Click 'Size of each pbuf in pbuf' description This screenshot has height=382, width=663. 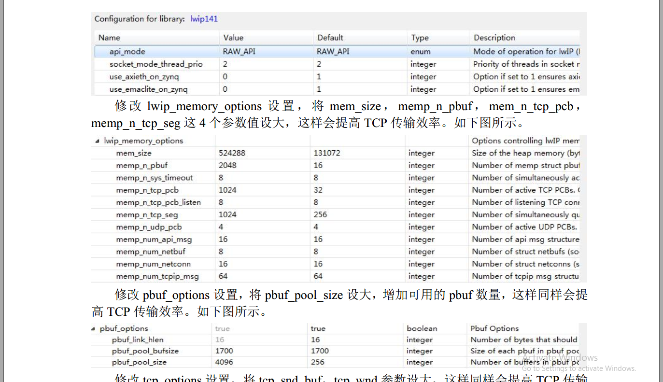tap(525, 351)
